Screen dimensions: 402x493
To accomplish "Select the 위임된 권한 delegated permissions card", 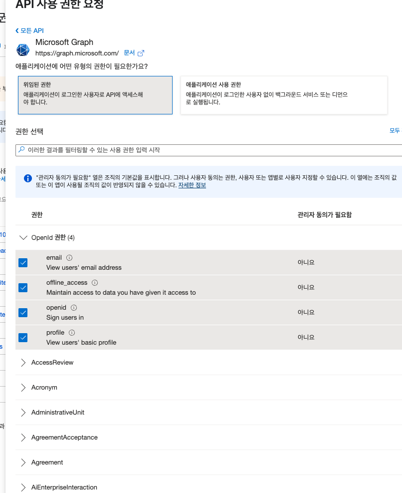I will coord(95,95).
